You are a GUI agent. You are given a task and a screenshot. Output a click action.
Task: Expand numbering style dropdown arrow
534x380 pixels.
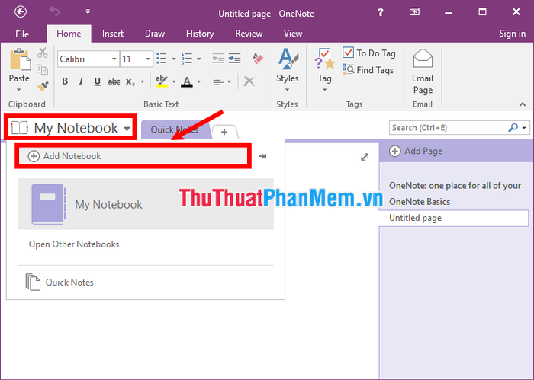point(199,59)
